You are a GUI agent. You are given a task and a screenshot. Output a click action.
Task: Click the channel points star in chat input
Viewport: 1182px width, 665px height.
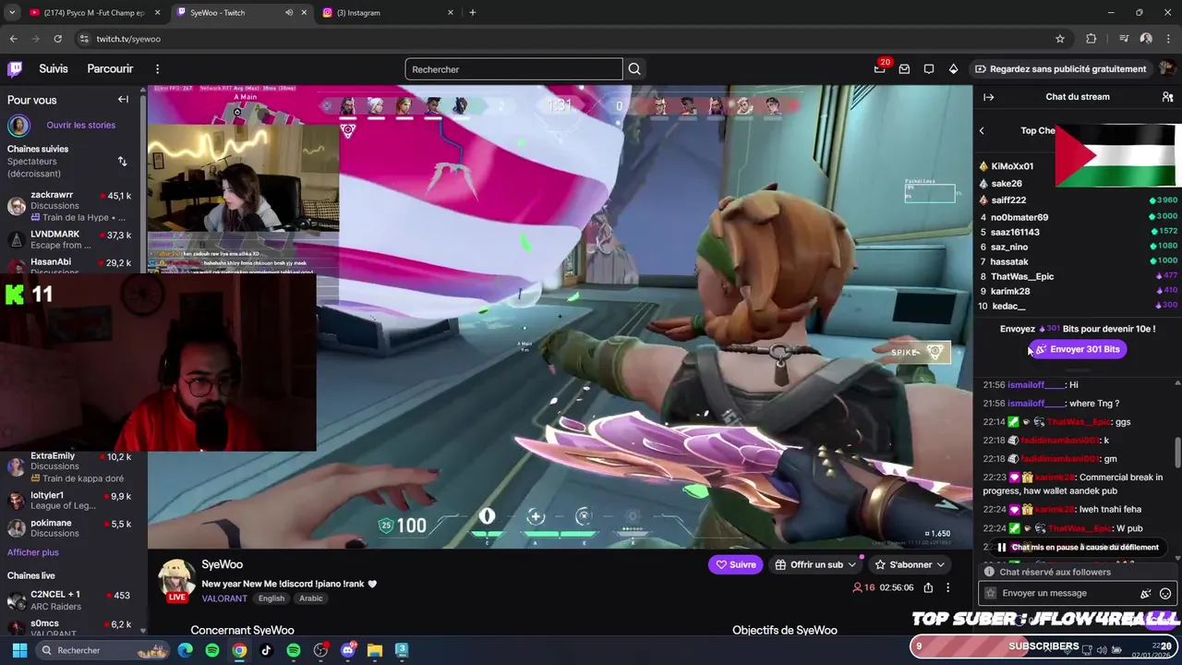pyautogui.click(x=992, y=593)
